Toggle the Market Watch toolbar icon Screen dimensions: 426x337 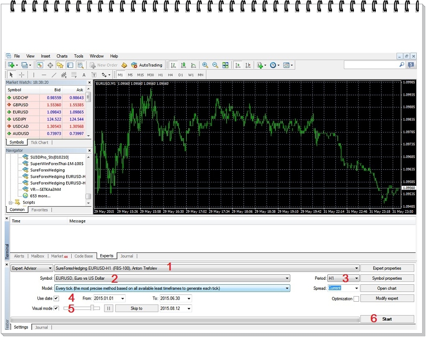40,65
